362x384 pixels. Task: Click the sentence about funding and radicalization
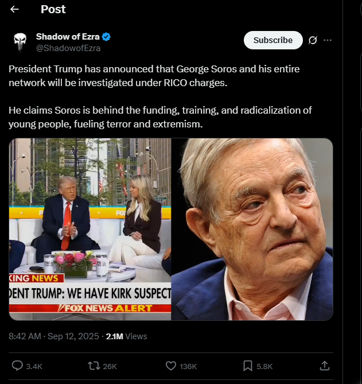pos(160,117)
